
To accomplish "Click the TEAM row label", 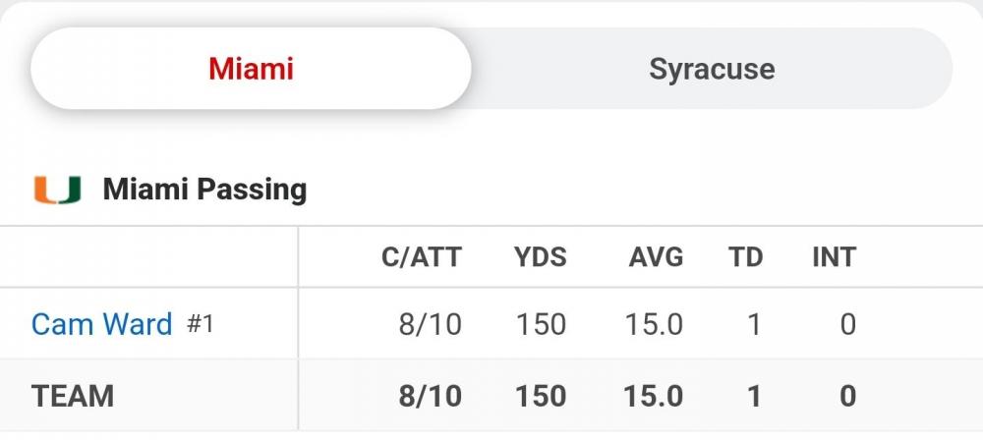I will point(73,396).
